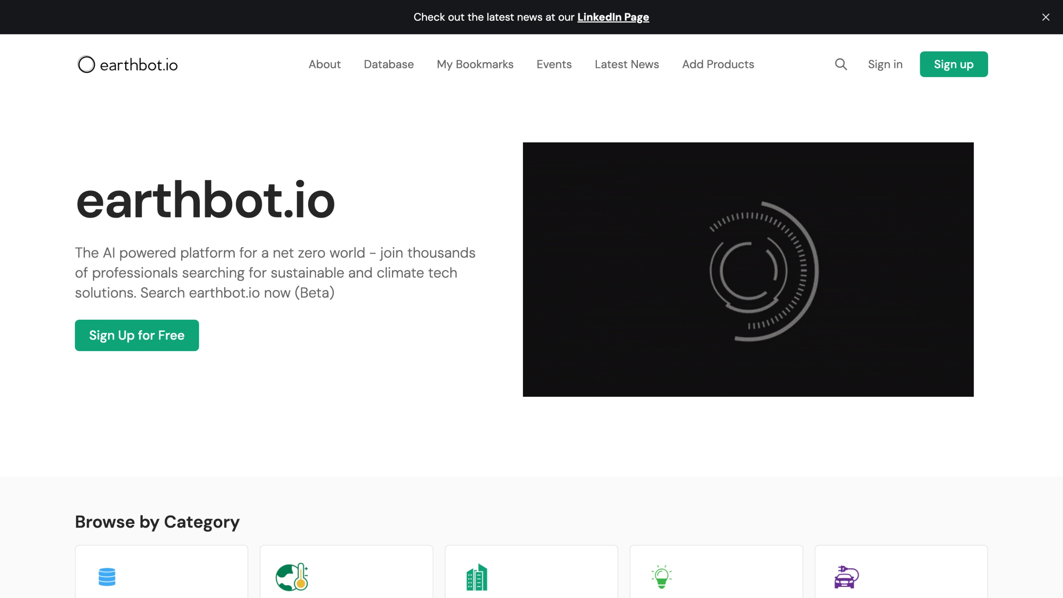This screenshot has height=598, width=1063.
Task: Select the green lightbulb category icon
Action: [661, 577]
